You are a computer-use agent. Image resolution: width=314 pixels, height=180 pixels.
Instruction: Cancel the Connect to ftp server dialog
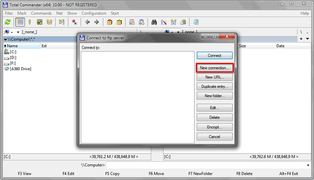click(215, 137)
